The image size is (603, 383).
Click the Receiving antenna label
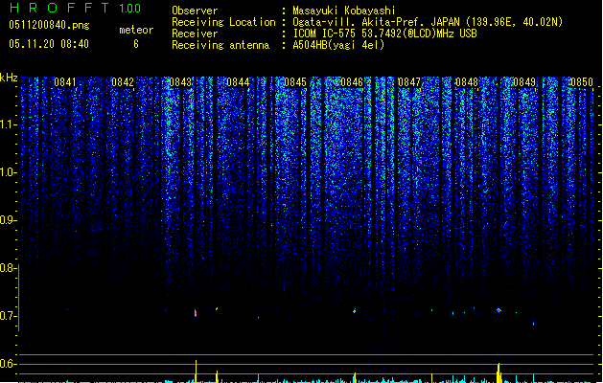click(x=220, y=45)
